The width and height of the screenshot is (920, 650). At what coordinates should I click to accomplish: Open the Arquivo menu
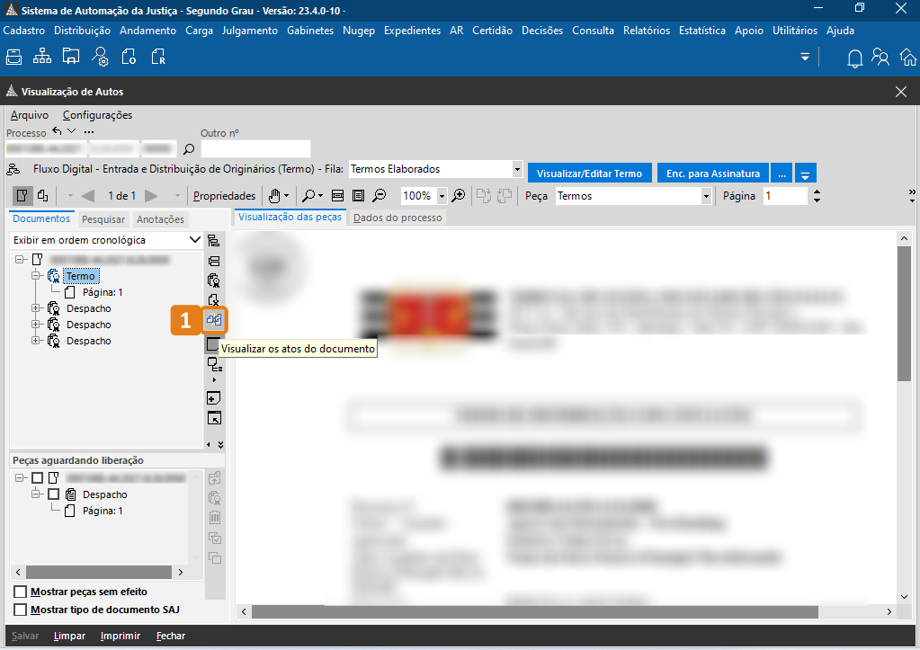pos(30,115)
